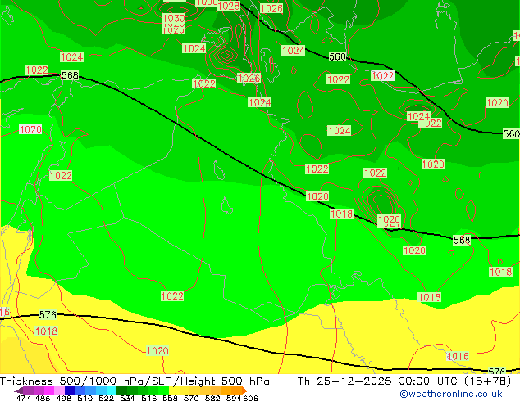520x401 pixels.
Task: Pick the dark navy blue swatch in the legend
Action: (70, 390)
